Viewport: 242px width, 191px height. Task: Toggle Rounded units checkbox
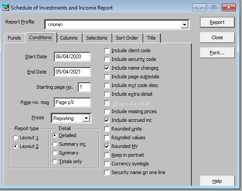coord(107,129)
